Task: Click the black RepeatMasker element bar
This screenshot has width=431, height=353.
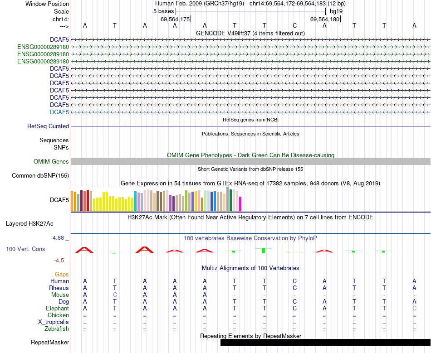Action: click(325, 343)
